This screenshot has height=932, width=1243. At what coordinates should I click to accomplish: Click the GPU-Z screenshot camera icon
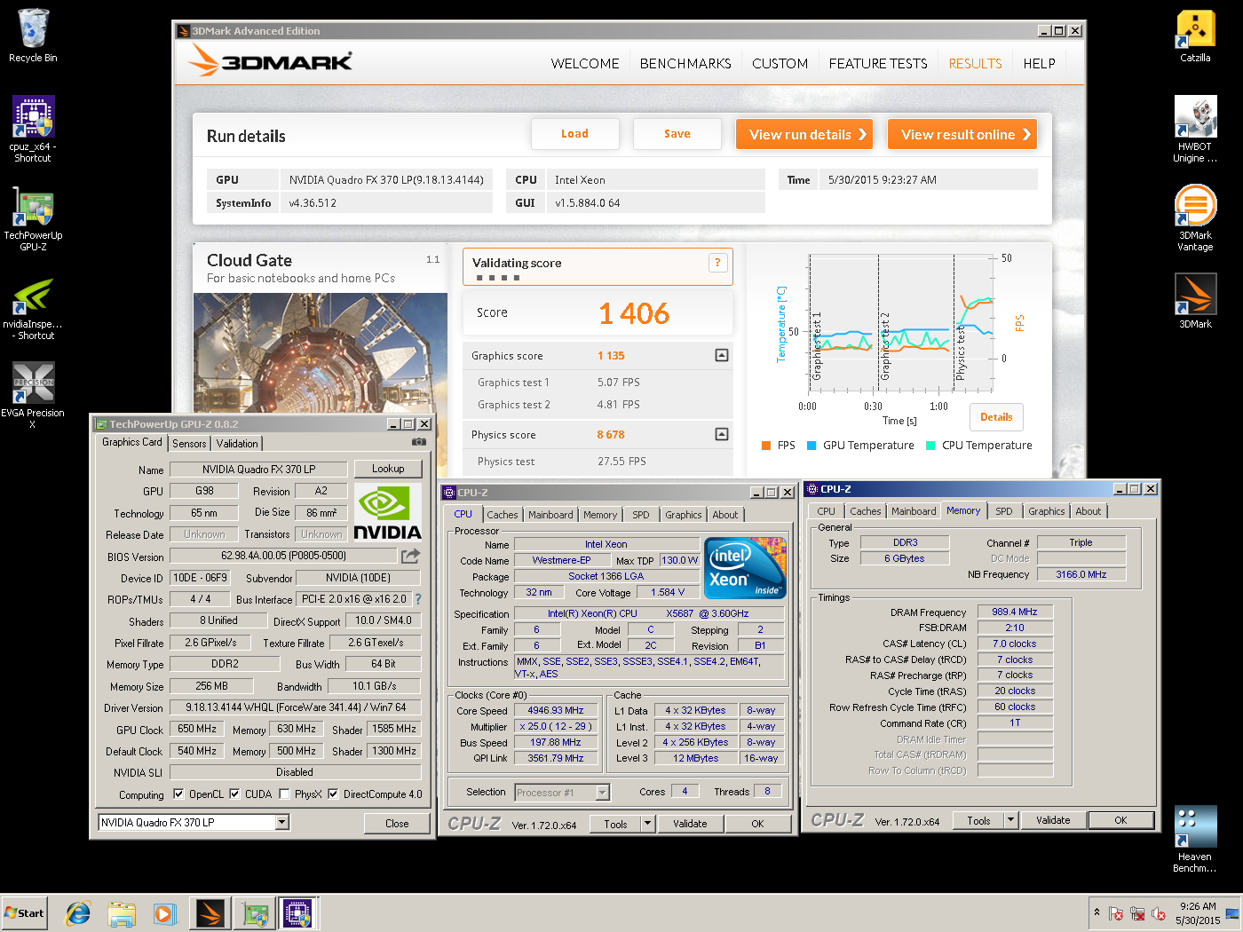419,442
